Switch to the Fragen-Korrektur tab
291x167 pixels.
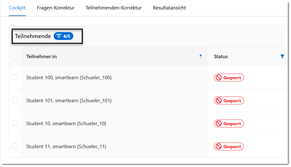point(56,8)
